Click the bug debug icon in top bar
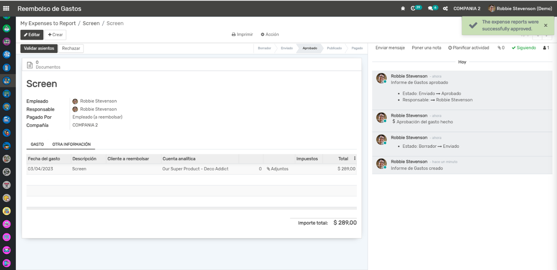Viewport: 557px width, 270px height. click(x=403, y=8)
